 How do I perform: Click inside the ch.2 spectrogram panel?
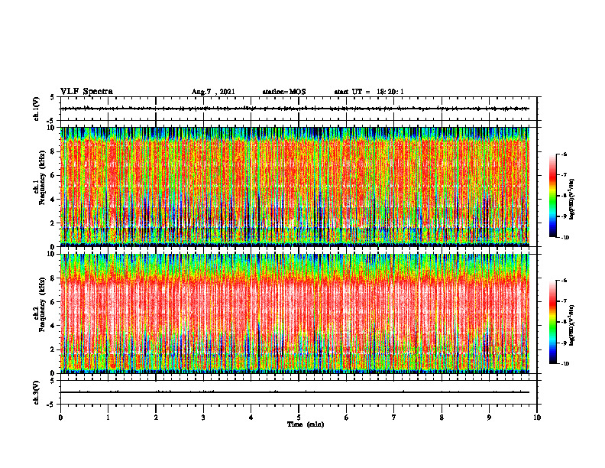(x=295, y=314)
